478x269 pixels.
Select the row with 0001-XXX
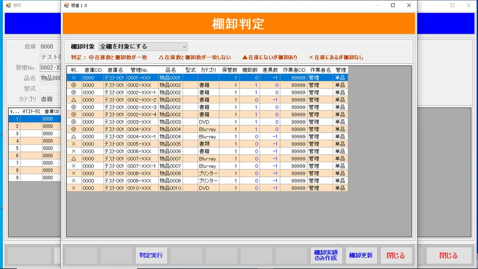(x=207, y=78)
